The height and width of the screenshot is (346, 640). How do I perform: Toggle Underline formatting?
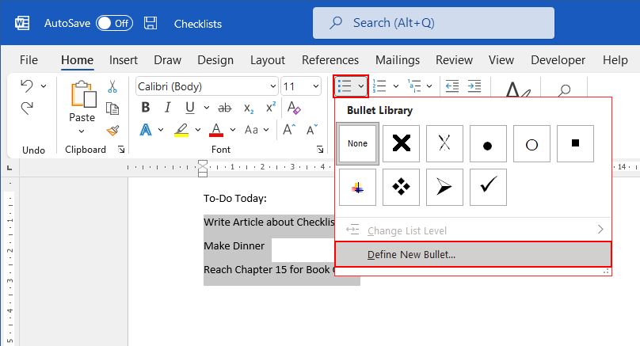tap(190, 108)
